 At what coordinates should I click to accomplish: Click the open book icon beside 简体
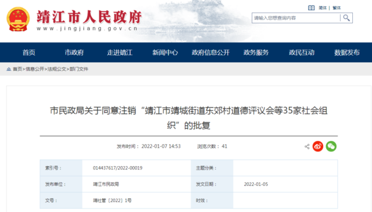click(x=312, y=8)
